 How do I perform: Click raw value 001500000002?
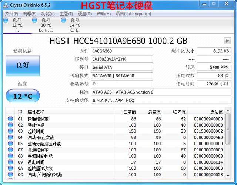coord(208,131)
